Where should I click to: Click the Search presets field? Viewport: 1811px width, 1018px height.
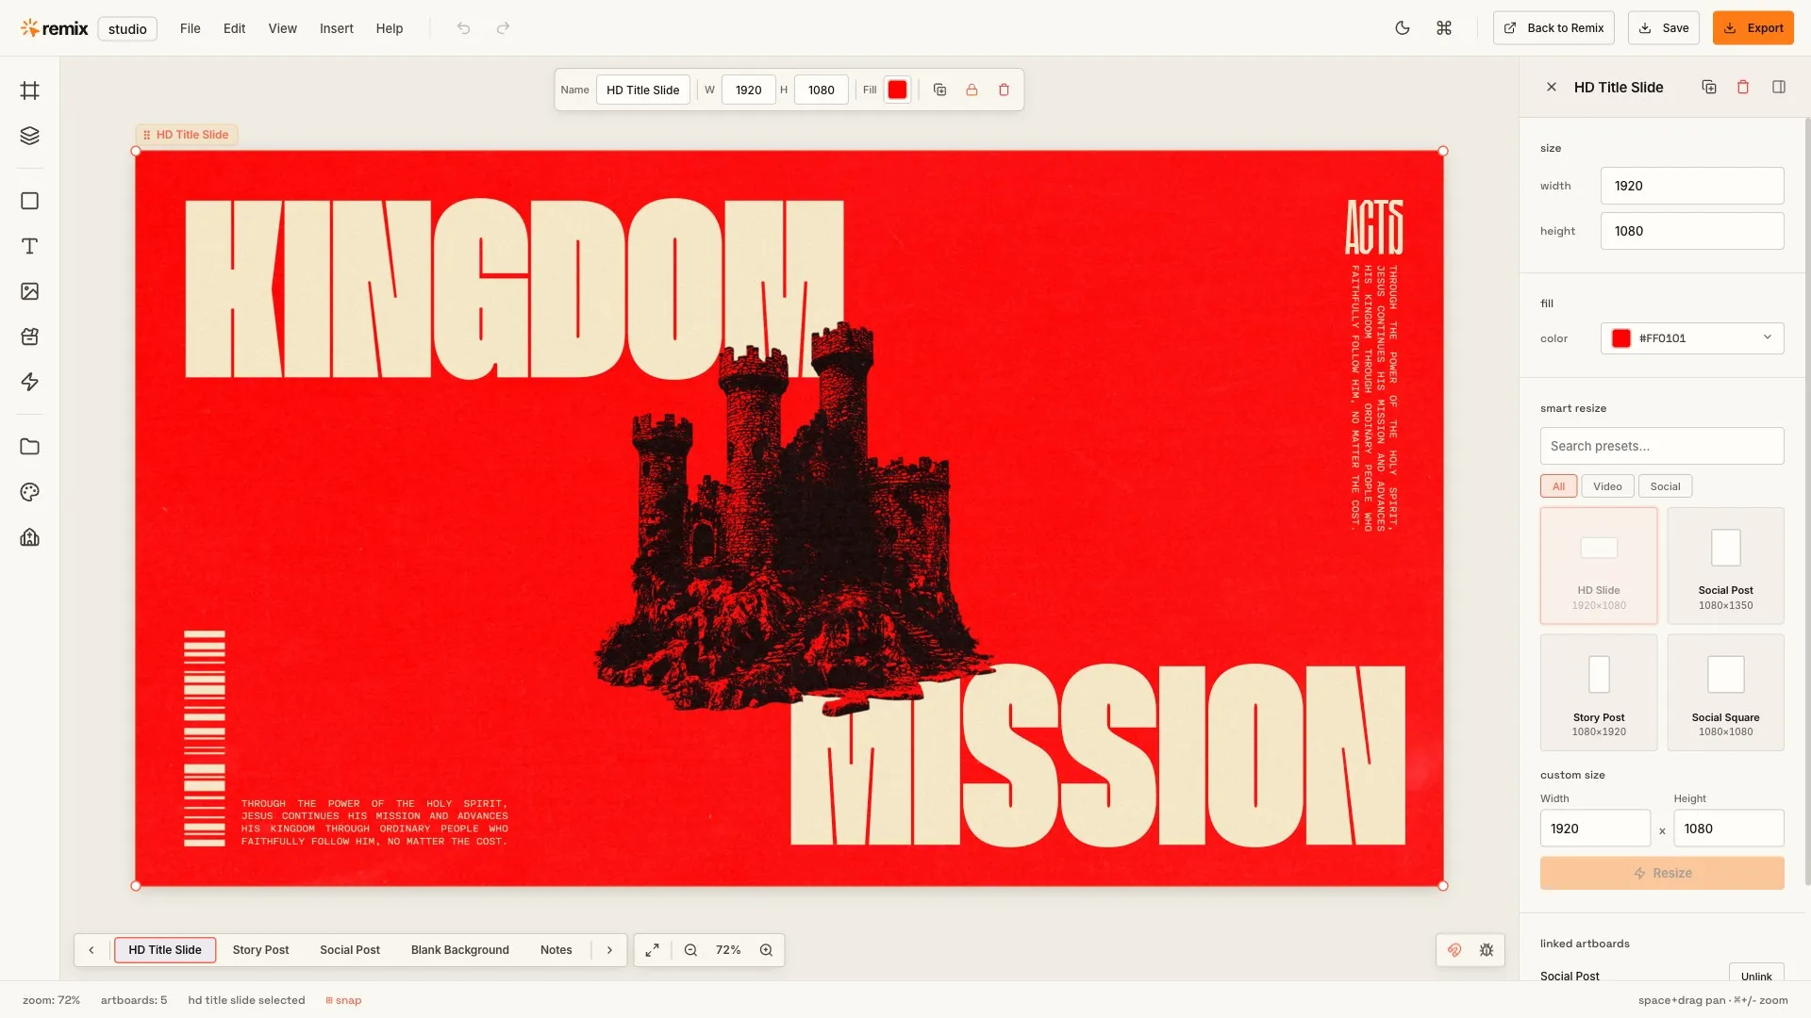1662,446
